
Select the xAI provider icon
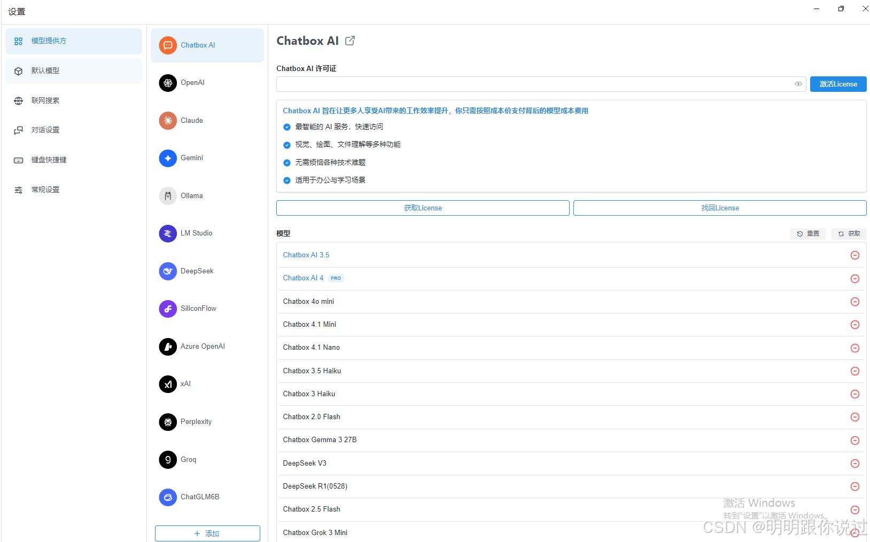pyautogui.click(x=168, y=384)
